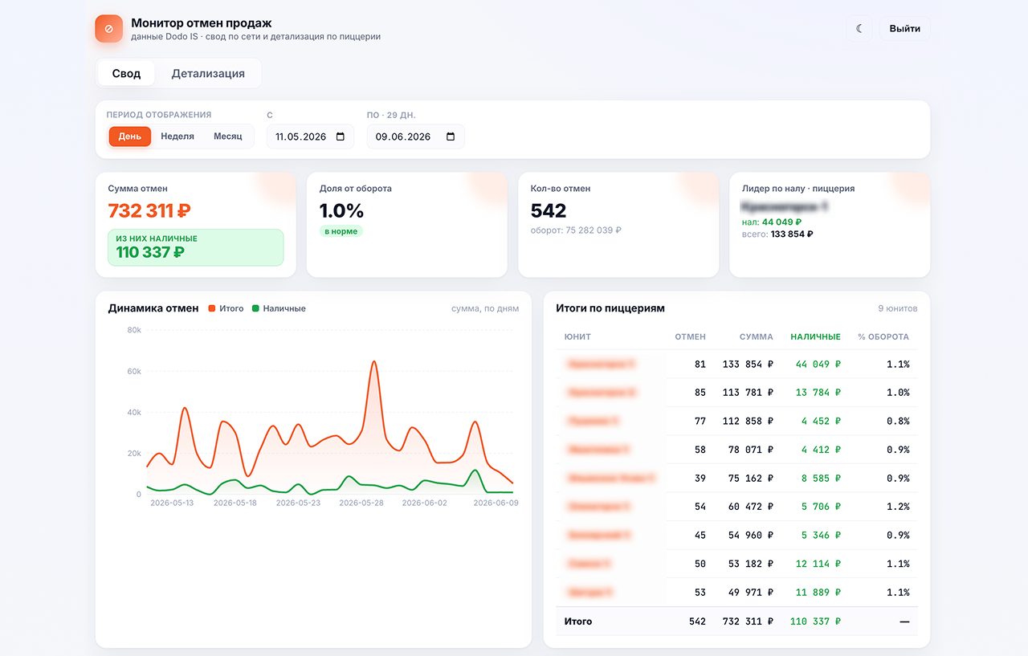Switch to the Детализация tab
Image resolution: width=1028 pixels, height=656 pixels.
tap(208, 73)
